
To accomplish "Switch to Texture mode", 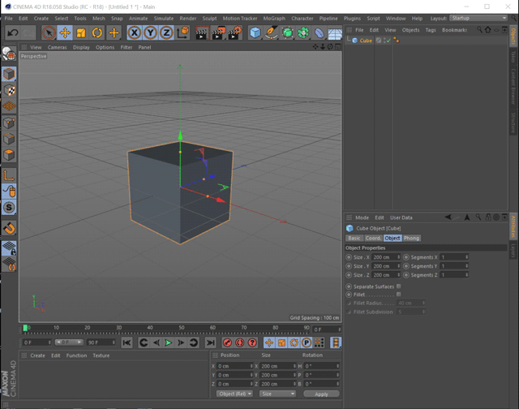I will tap(9, 90).
